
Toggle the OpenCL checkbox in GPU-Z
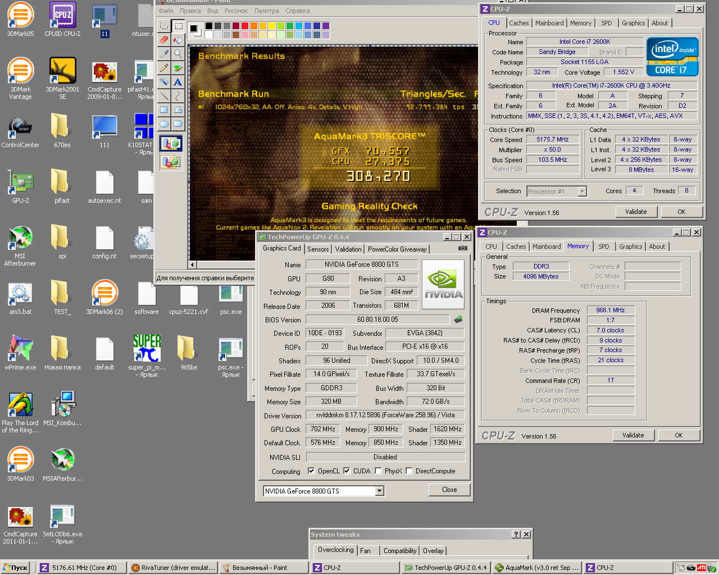[x=311, y=471]
